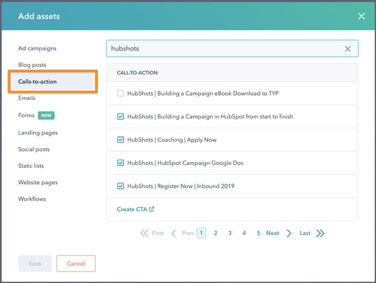Click the previous page chevron icon

coord(174,233)
